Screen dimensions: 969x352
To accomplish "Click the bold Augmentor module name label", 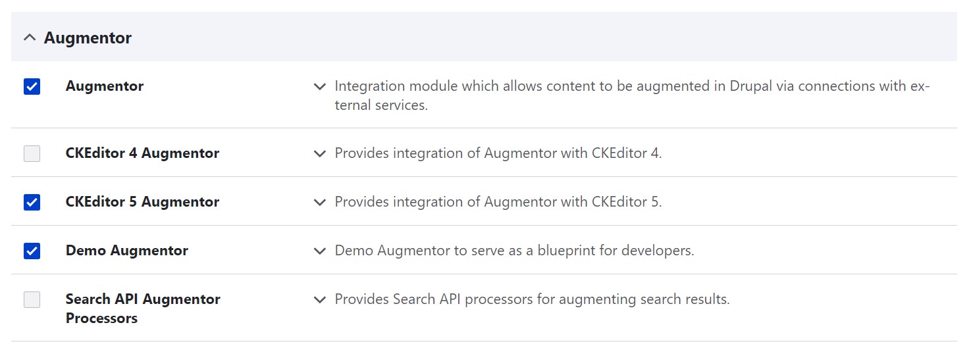I will [105, 86].
